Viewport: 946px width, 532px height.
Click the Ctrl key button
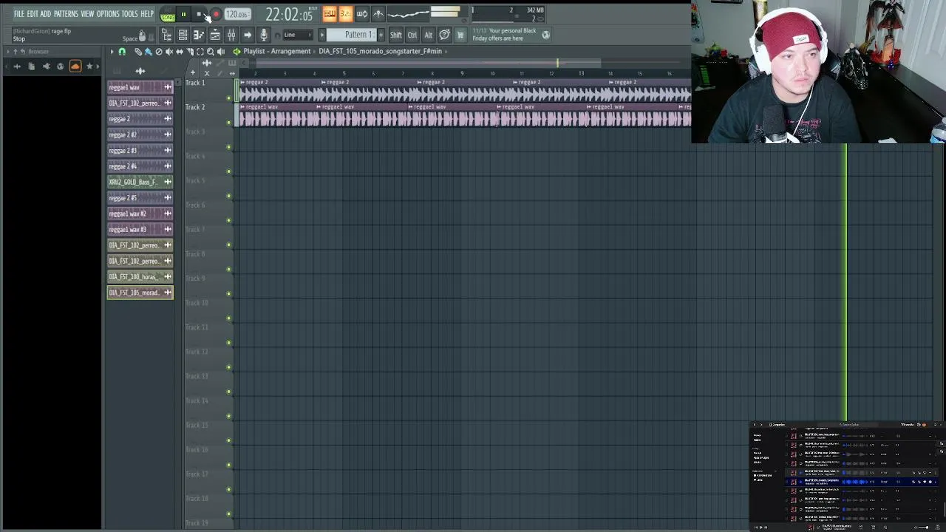pos(412,35)
